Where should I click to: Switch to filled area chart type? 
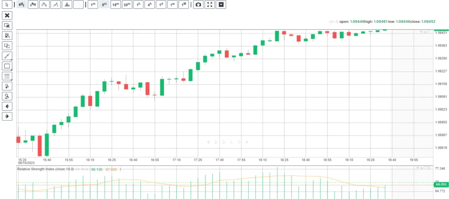(67, 4)
